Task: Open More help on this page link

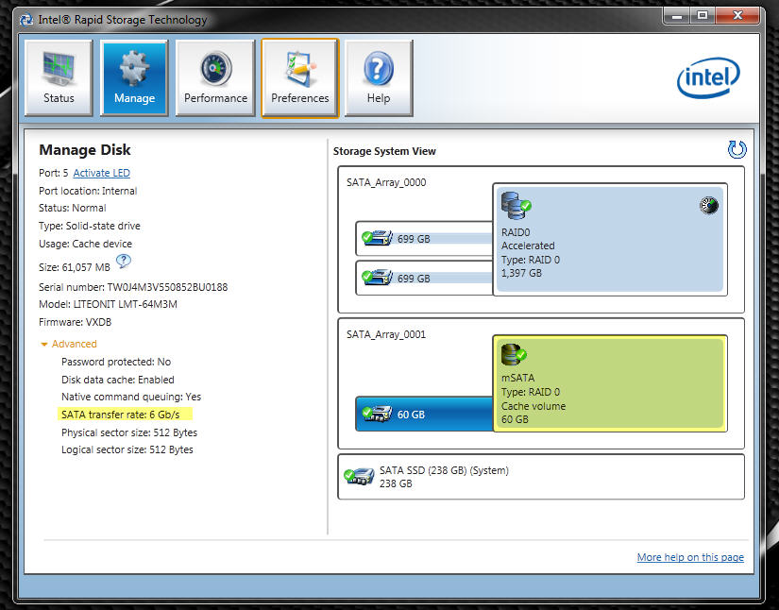Action: [690, 557]
